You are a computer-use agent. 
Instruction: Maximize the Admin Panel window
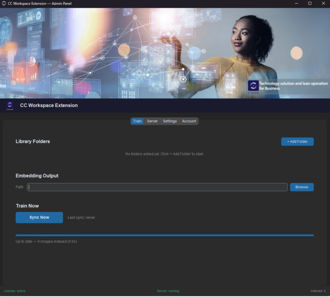[x=310, y=4]
